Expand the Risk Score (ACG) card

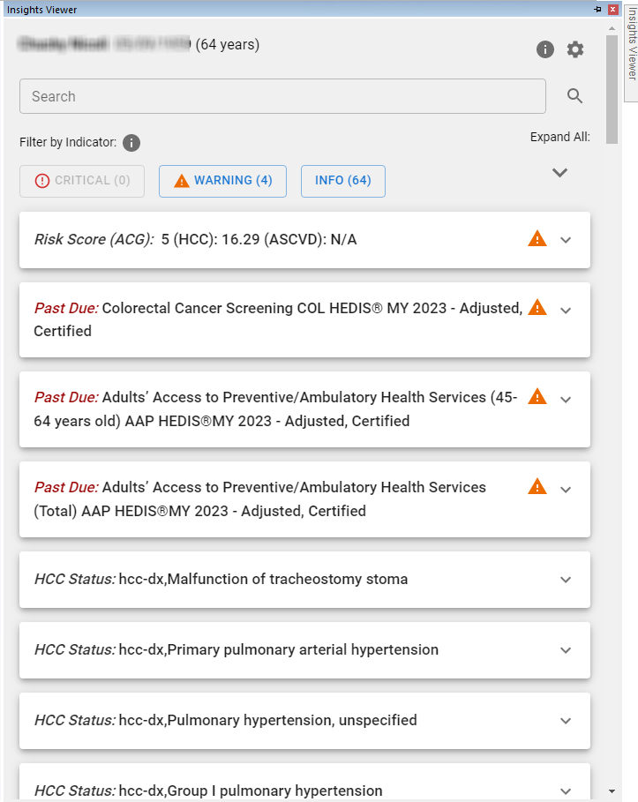pos(566,240)
